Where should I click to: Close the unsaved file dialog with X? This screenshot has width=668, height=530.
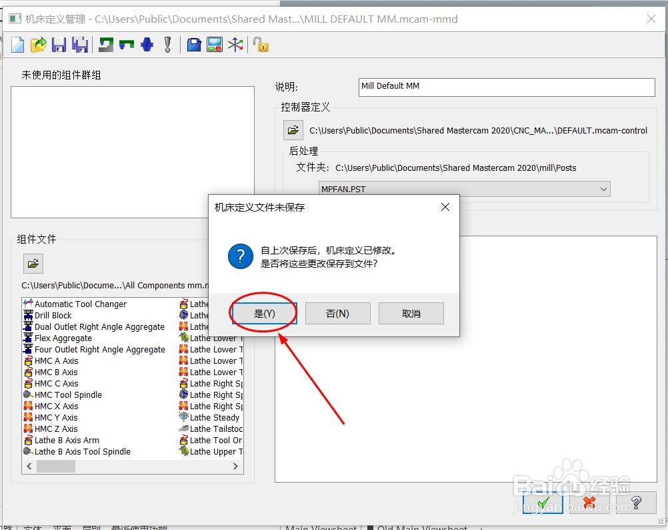[445, 207]
